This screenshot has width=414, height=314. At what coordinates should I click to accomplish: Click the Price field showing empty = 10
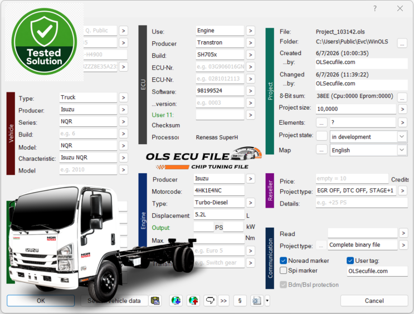point(352,179)
